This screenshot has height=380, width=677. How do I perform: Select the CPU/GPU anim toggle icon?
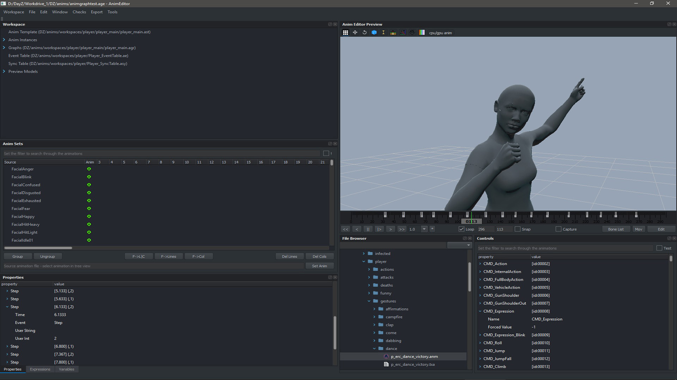click(421, 32)
